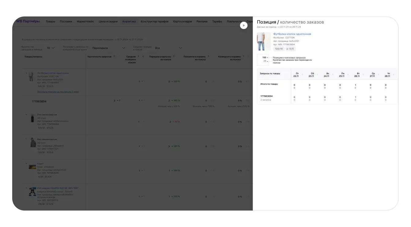The image size is (411, 227).
Task: Open Конструктор тарифов menu item
Action: 154,22
